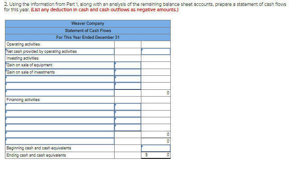The height and width of the screenshot is (181, 303).
Task: Click the 'Weaver Company' table header
Action: 88,23
